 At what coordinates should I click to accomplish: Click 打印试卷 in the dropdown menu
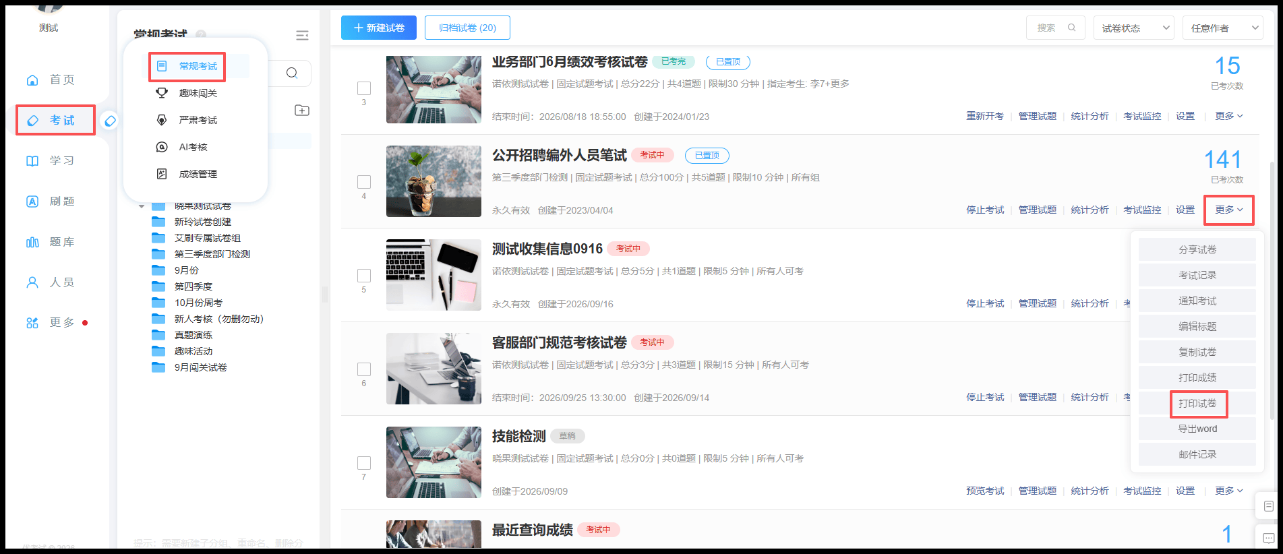1197,403
